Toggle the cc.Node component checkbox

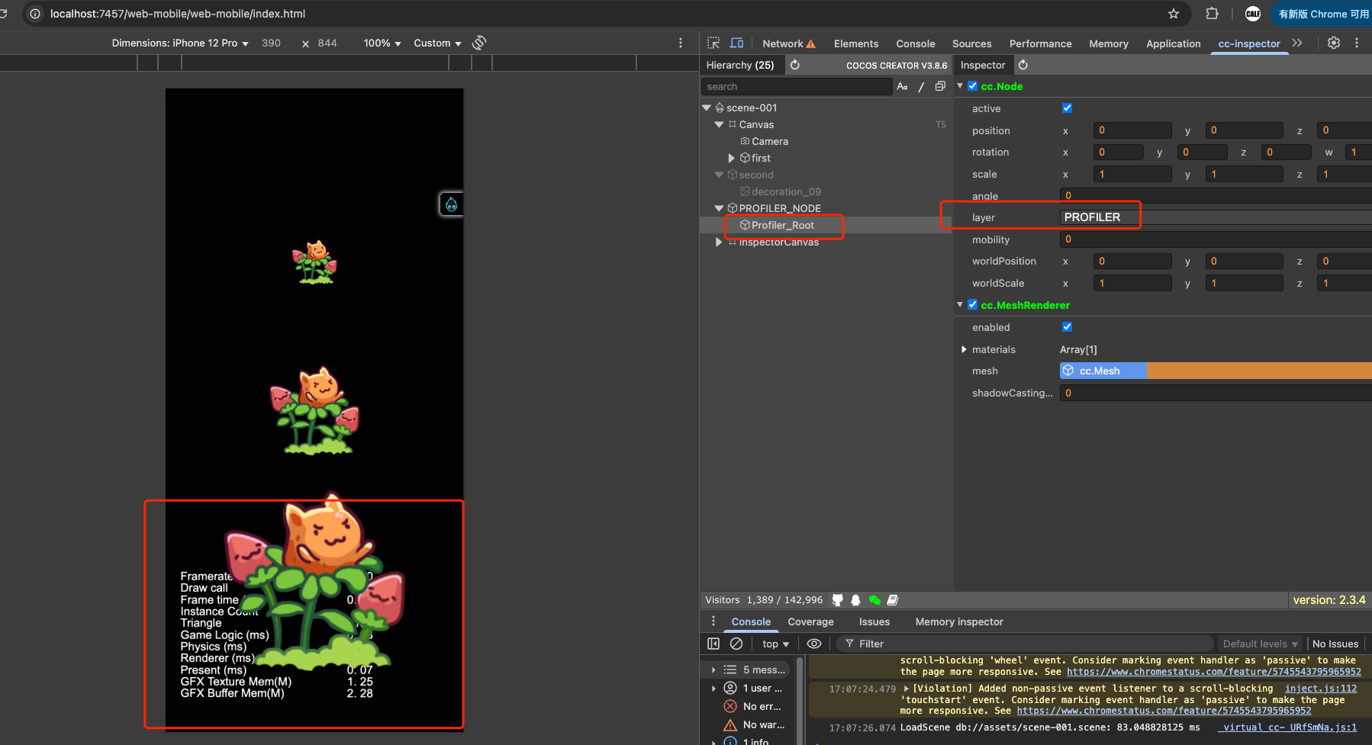click(973, 86)
